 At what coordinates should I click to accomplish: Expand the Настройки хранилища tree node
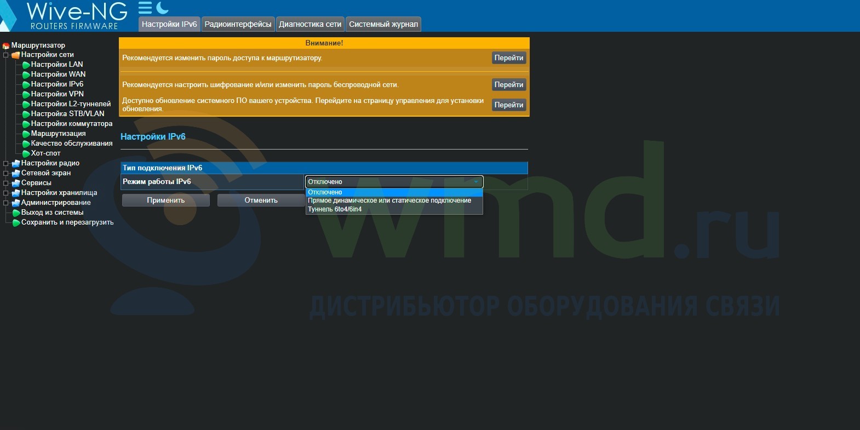coord(6,193)
